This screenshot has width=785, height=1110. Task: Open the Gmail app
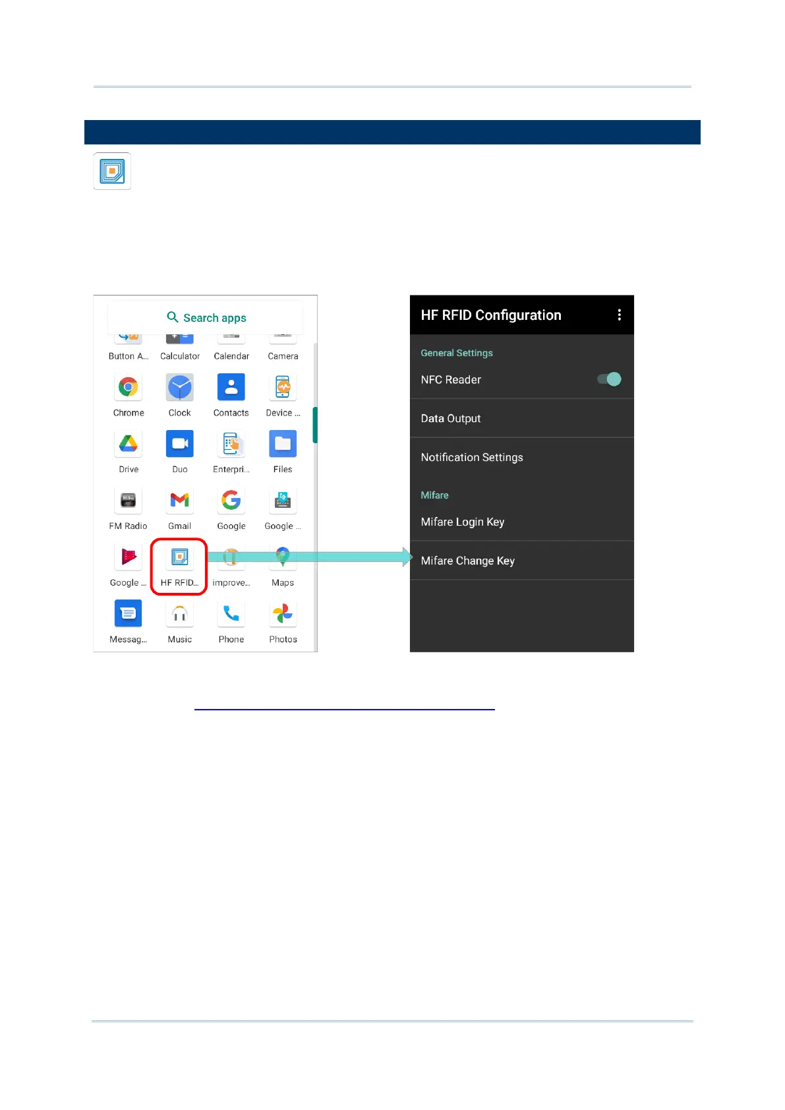(x=180, y=501)
